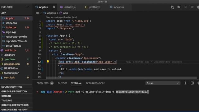Click the previous revision circle icon
The height and width of the screenshot is (112, 199).
185,7
